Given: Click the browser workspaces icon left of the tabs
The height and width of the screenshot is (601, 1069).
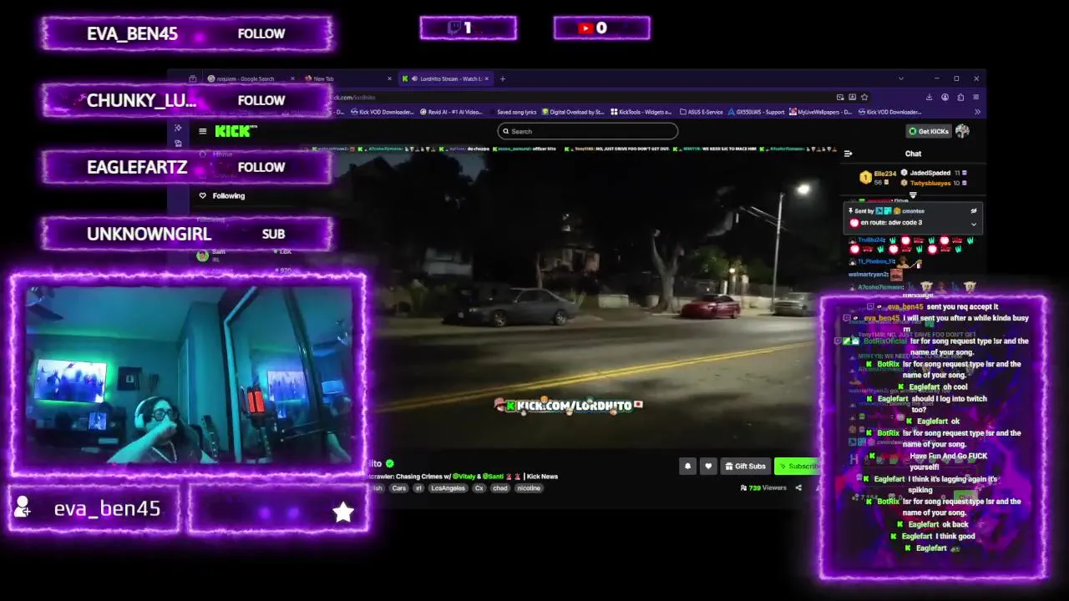Looking at the screenshot, I should tap(193, 78).
